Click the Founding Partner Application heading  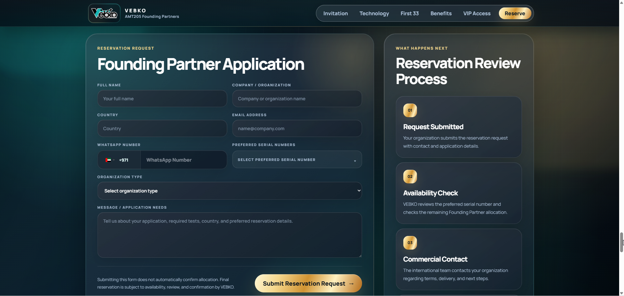click(201, 64)
